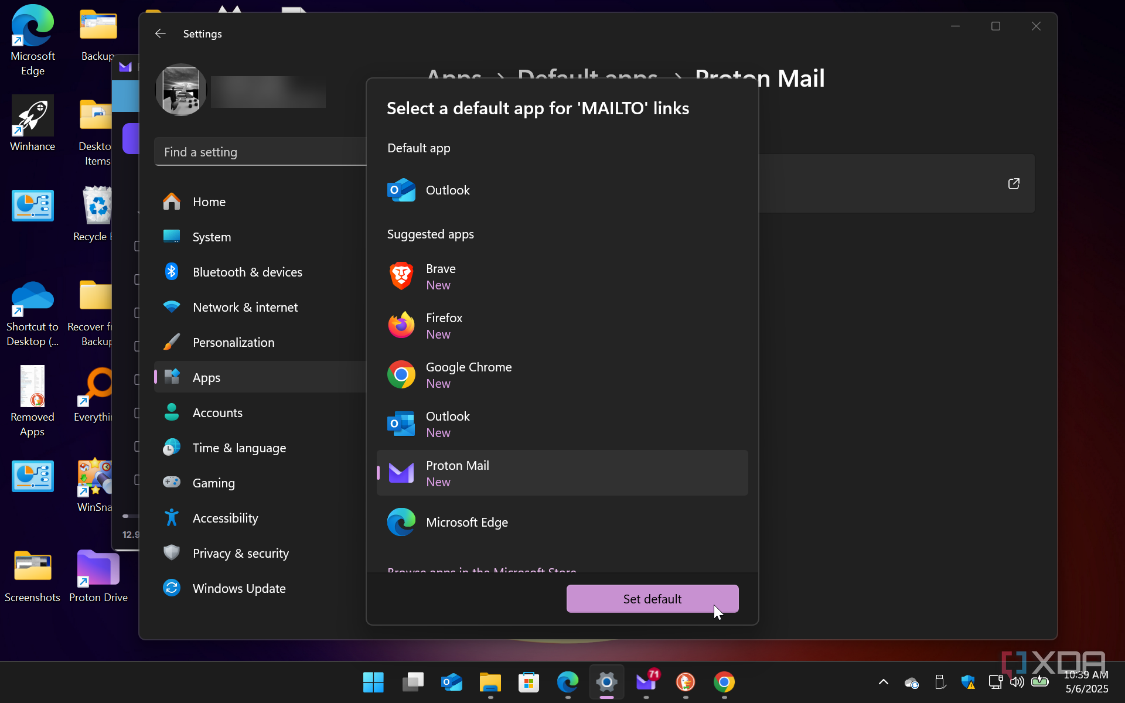Select Microsoft Edge desktop shortcut
The image size is (1125, 703).
pyautogui.click(x=33, y=40)
